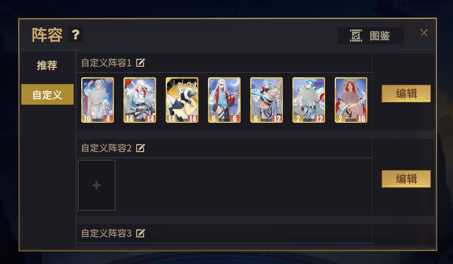This screenshot has width=453, height=264.
Task: Select the red-haired card 2/16
Action: (351, 100)
